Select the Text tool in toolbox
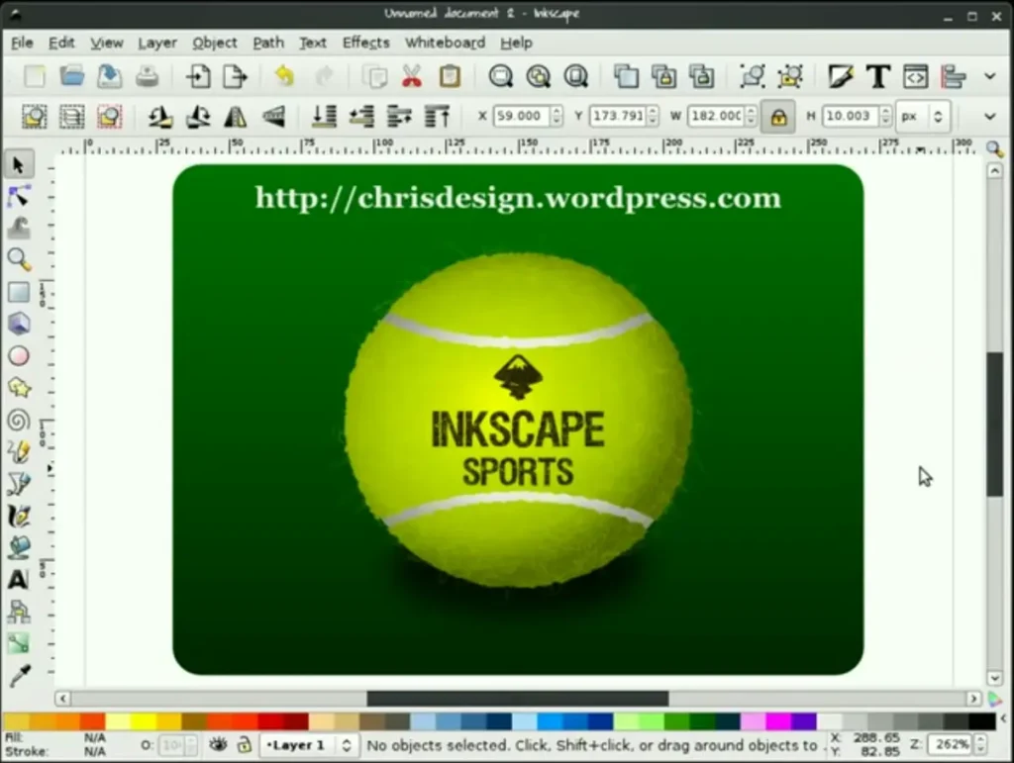The height and width of the screenshot is (763, 1014). (18, 579)
